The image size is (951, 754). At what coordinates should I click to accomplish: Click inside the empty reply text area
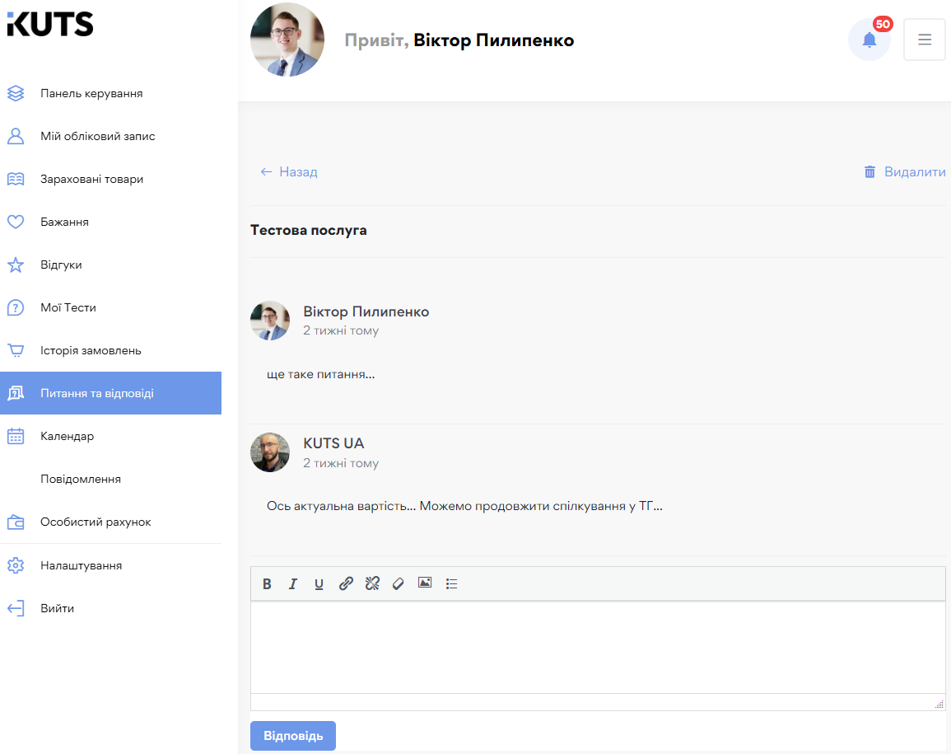[597, 651]
